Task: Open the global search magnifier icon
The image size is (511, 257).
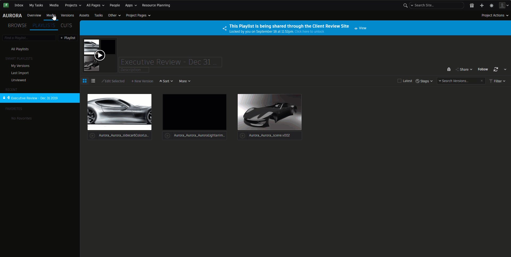Action: pos(405,5)
